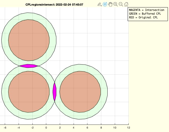Click the upper magenta intersection region
Screen dimensions: 169x132
[x=29, y=66]
